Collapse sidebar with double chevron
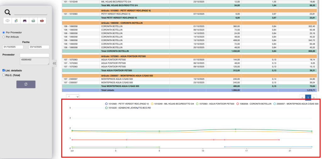322x159 pixels. pos(54,63)
